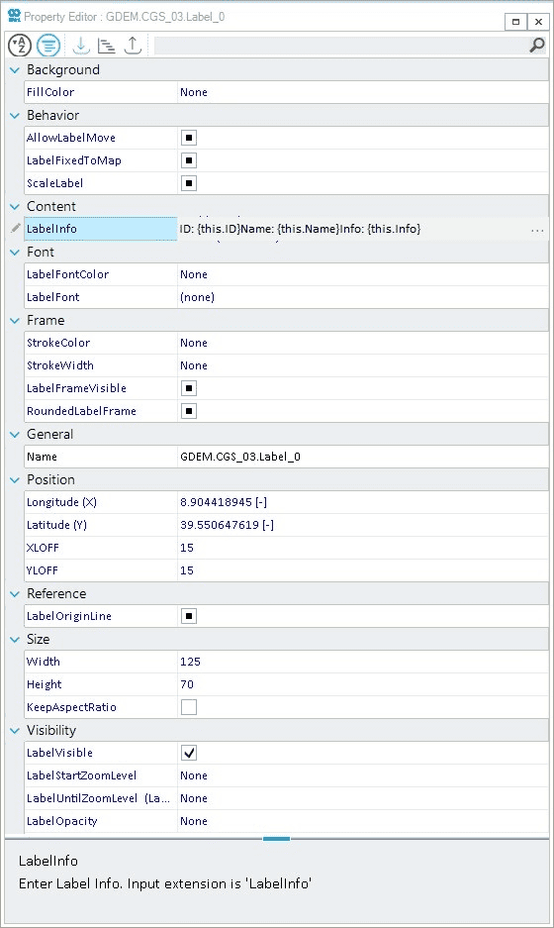Collapse the Position section
This screenshot has height=928, width=554.
15,480
